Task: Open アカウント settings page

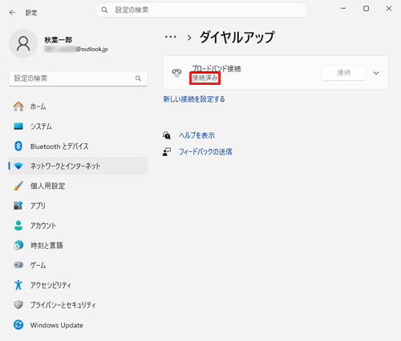Action: (x=78, y=225)
